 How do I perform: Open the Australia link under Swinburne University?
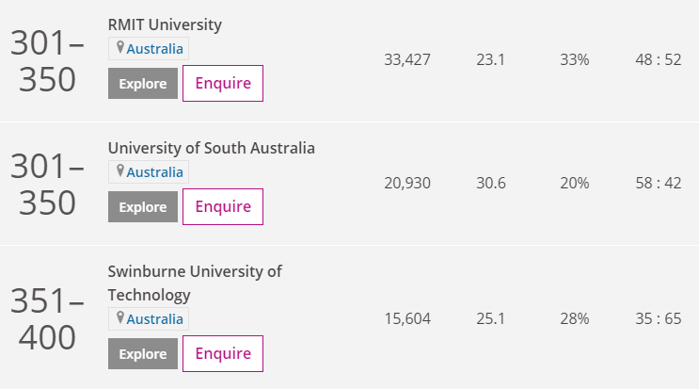(154, 319)
